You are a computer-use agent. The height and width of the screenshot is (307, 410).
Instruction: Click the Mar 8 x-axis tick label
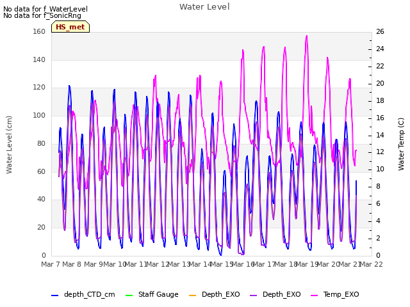click(x=72, y=264)
